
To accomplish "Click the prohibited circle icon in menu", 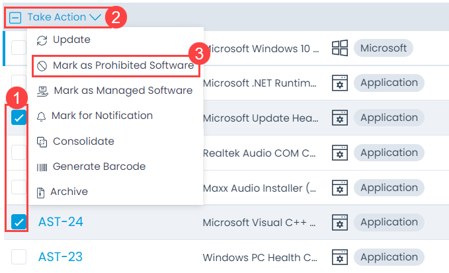I will pos(42,66).
